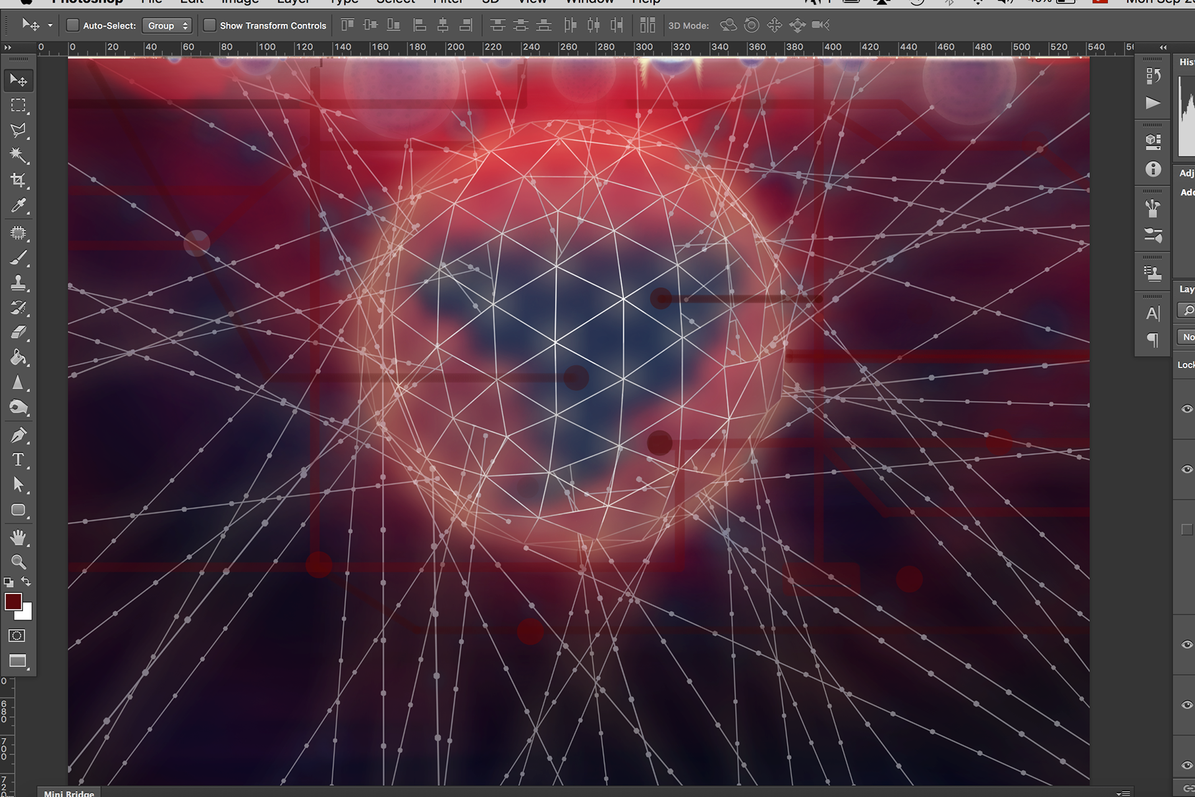The width and height of the screenshot is (1195, 797).
Task: Select the Pen tool
Action: click(x=18, y=435)
